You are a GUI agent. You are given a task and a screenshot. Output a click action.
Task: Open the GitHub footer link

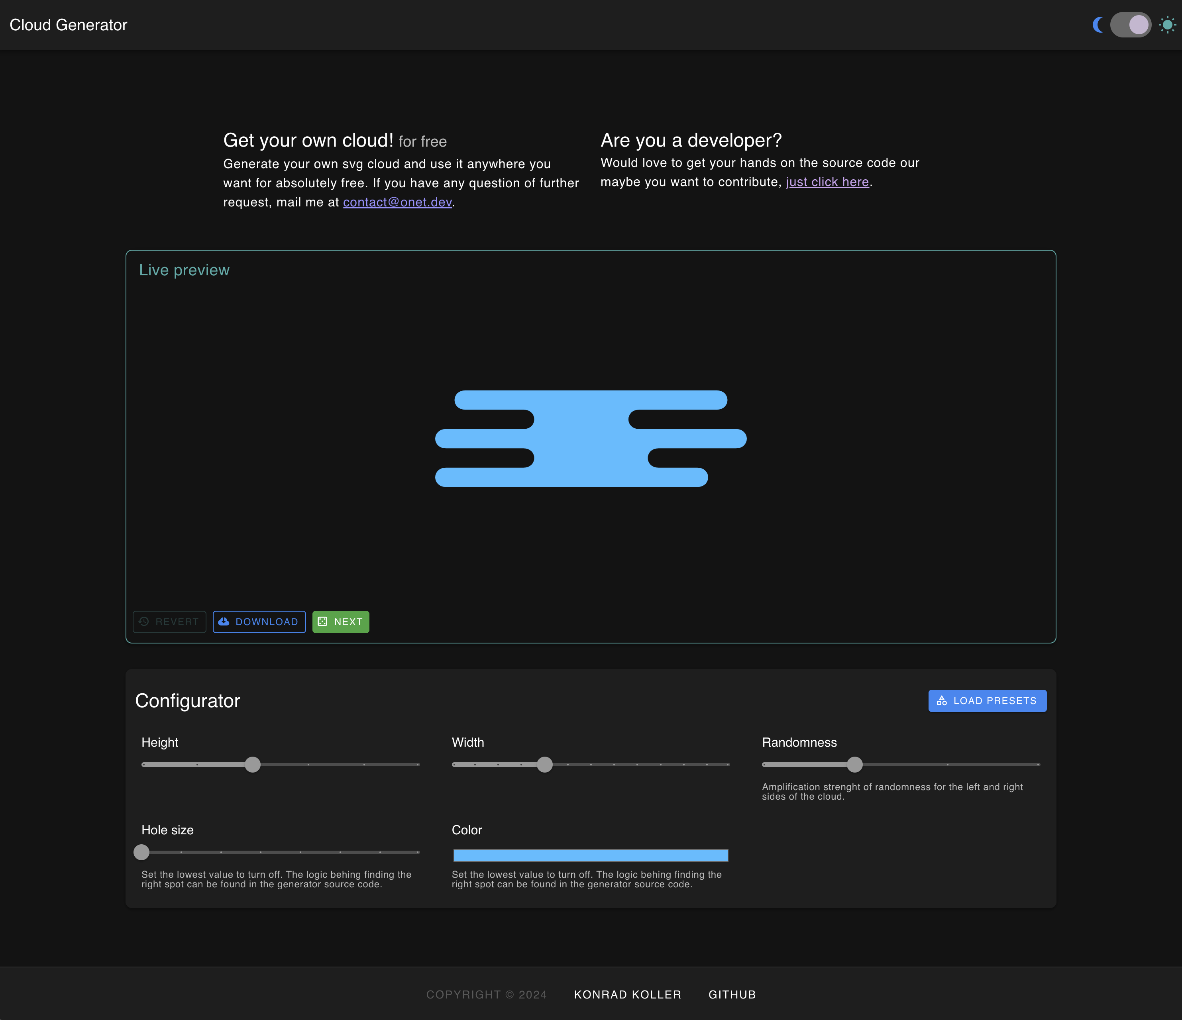(x=732, y=994)
